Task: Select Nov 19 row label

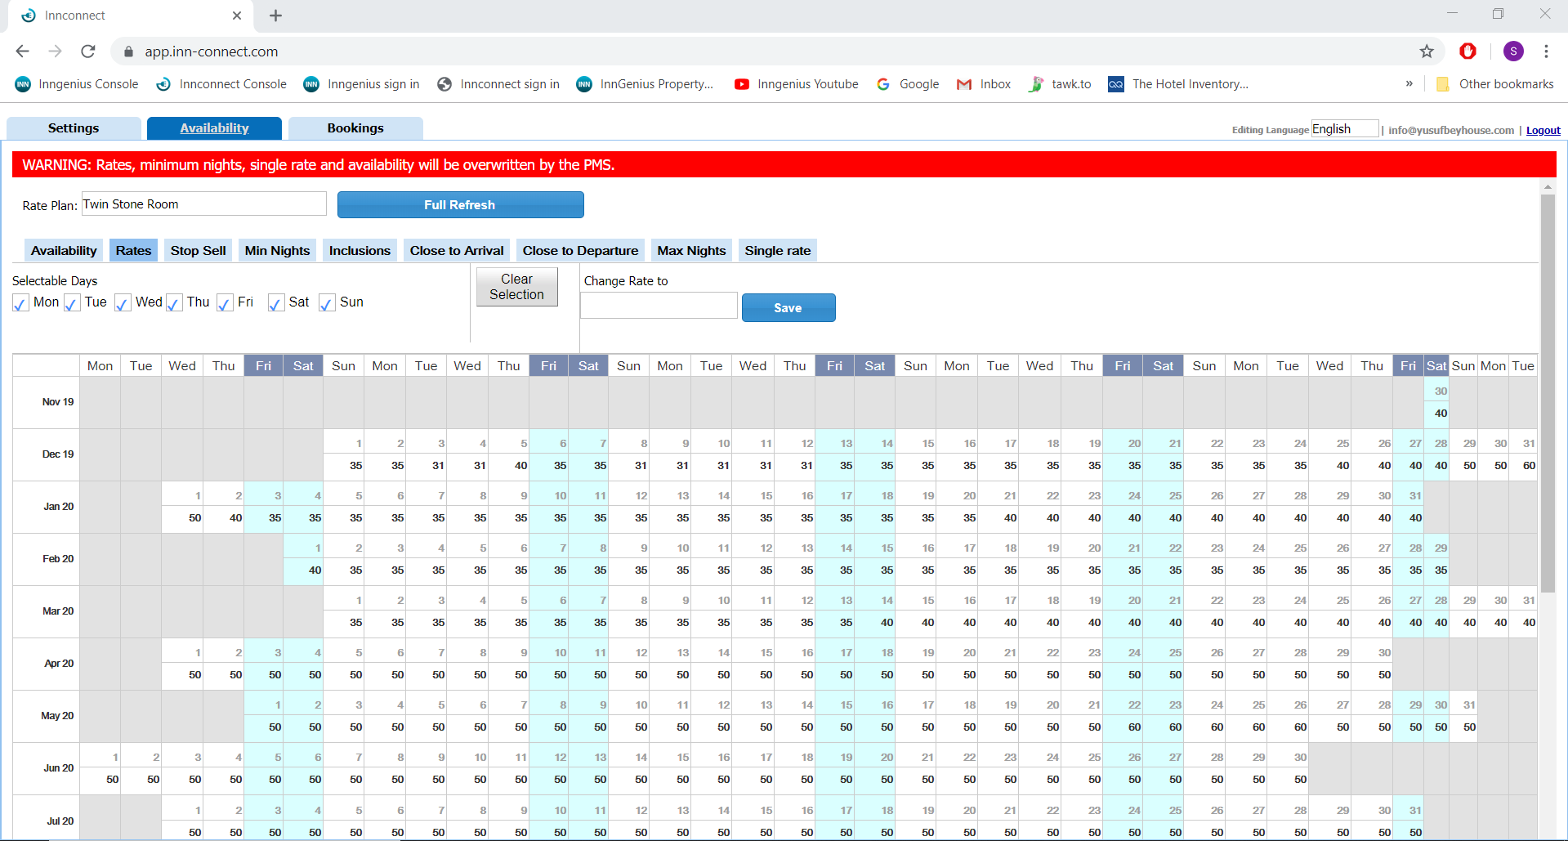Action: click(58, 402)
